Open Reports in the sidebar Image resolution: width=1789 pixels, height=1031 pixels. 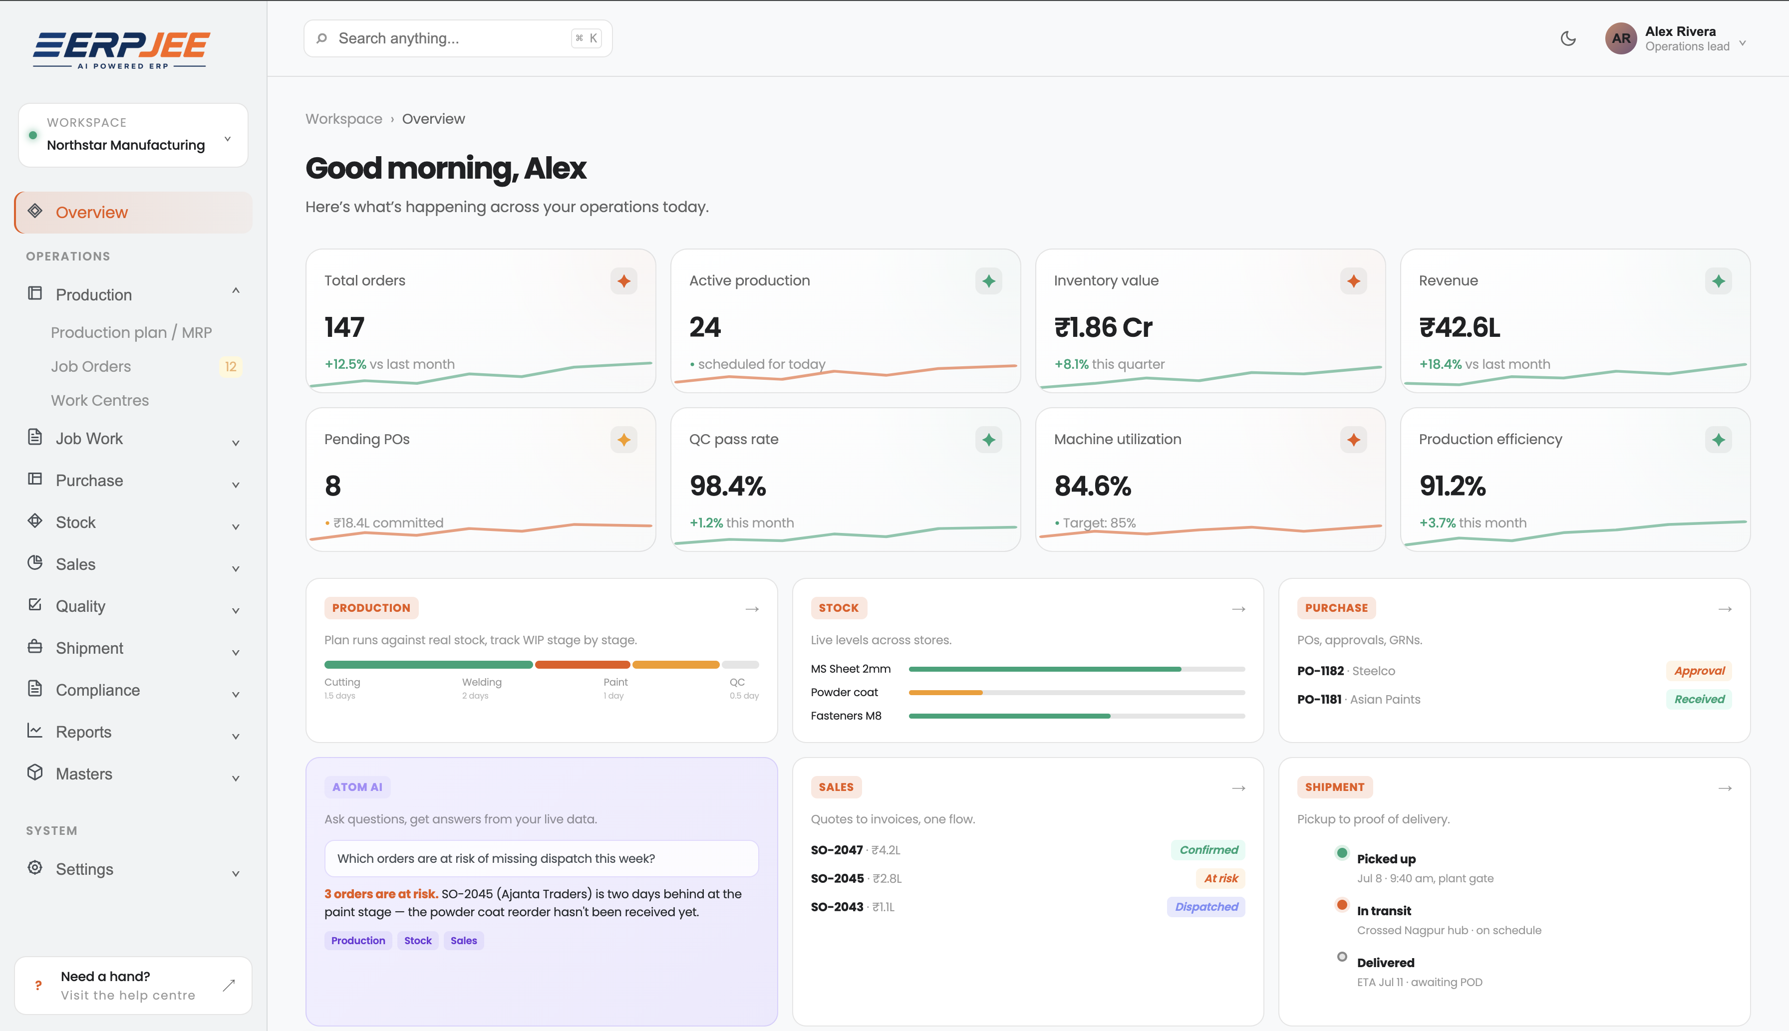[x=133, y=732]
